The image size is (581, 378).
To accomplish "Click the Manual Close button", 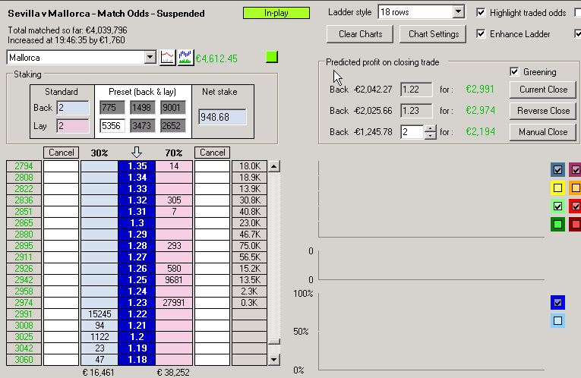I will click(x=543, y=132).
